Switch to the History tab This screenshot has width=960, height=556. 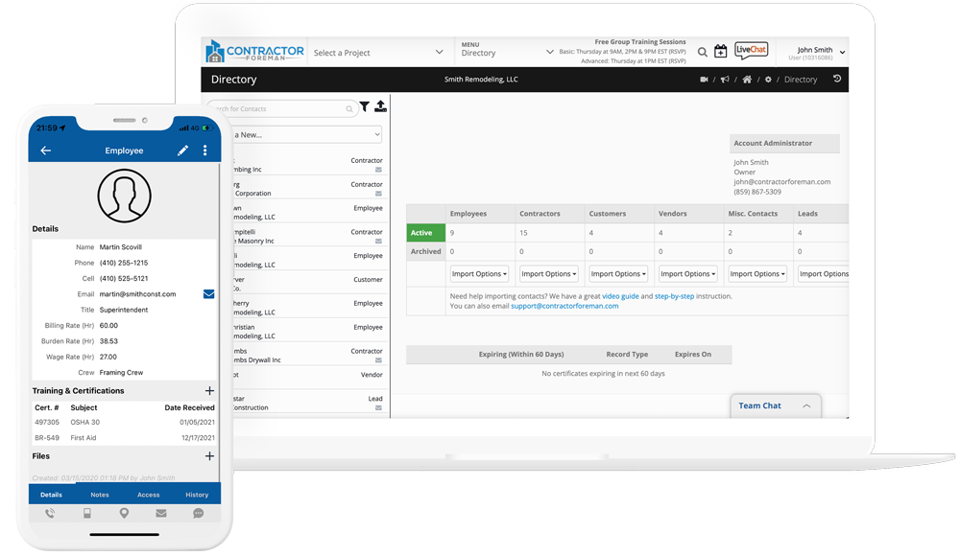(x=197, y=495)
